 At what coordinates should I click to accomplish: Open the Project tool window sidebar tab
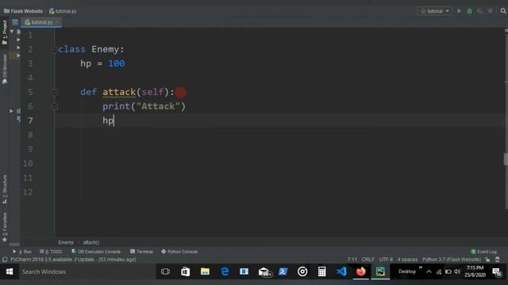point(5,32)
